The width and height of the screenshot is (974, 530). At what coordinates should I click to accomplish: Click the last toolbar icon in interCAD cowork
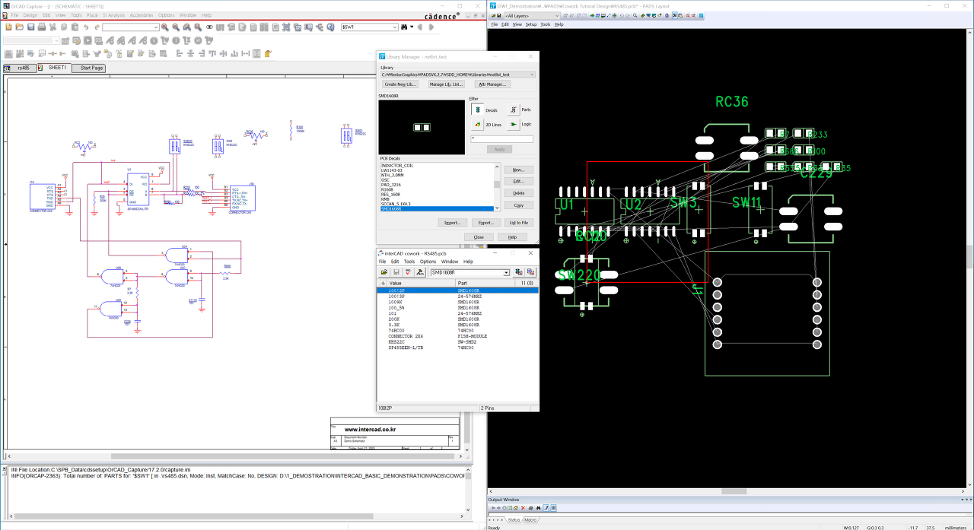click(x=530, y=272)
